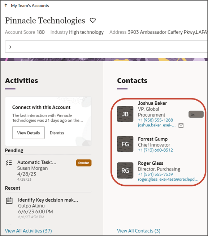
Task: Call Joshua Baker at +1 (958) 555-1288
Action: 155,120
